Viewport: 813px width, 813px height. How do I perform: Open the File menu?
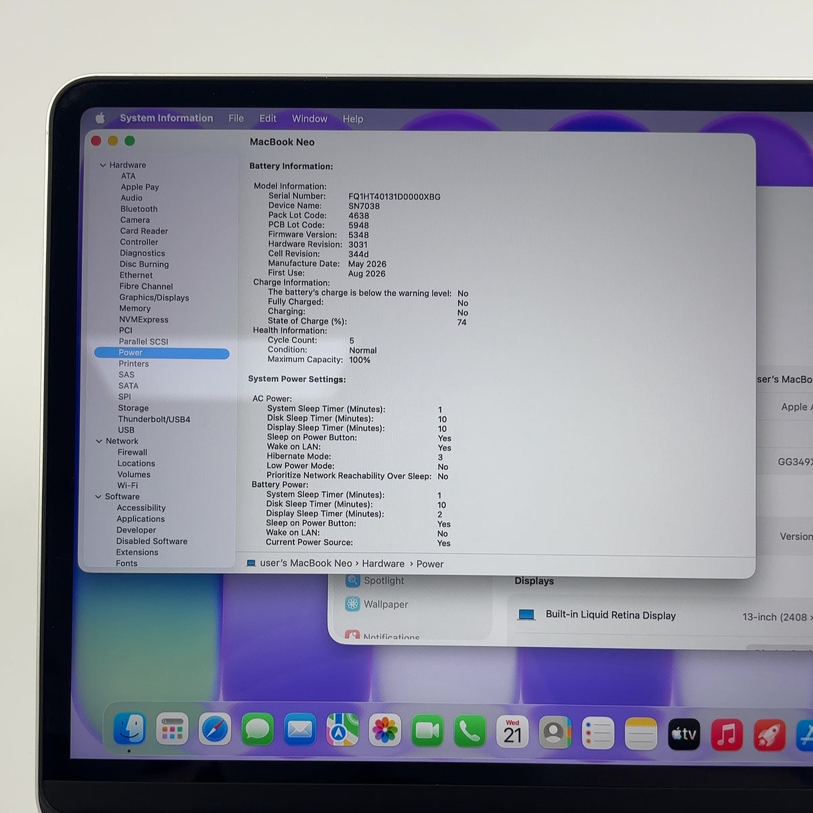(236, 118)
